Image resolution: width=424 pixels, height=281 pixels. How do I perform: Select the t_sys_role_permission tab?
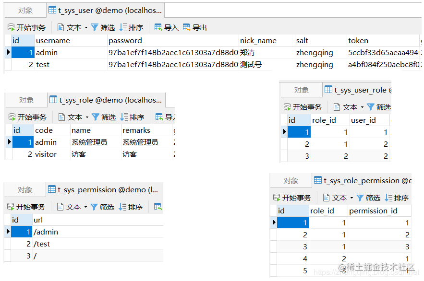(x=362, y=181)
